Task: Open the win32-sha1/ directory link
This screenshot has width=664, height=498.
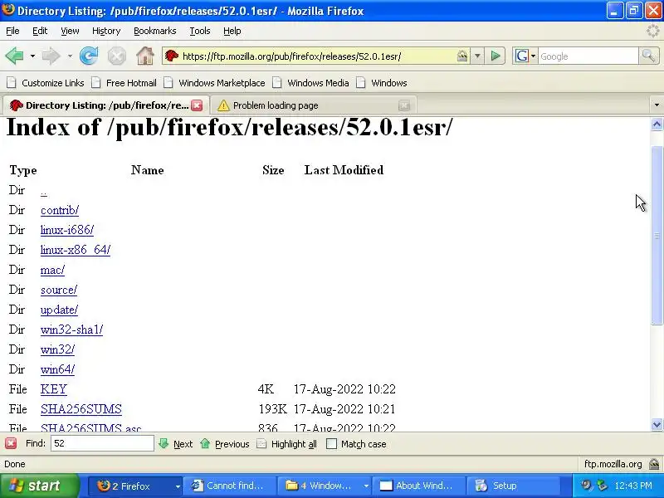Action: point(71,330)
